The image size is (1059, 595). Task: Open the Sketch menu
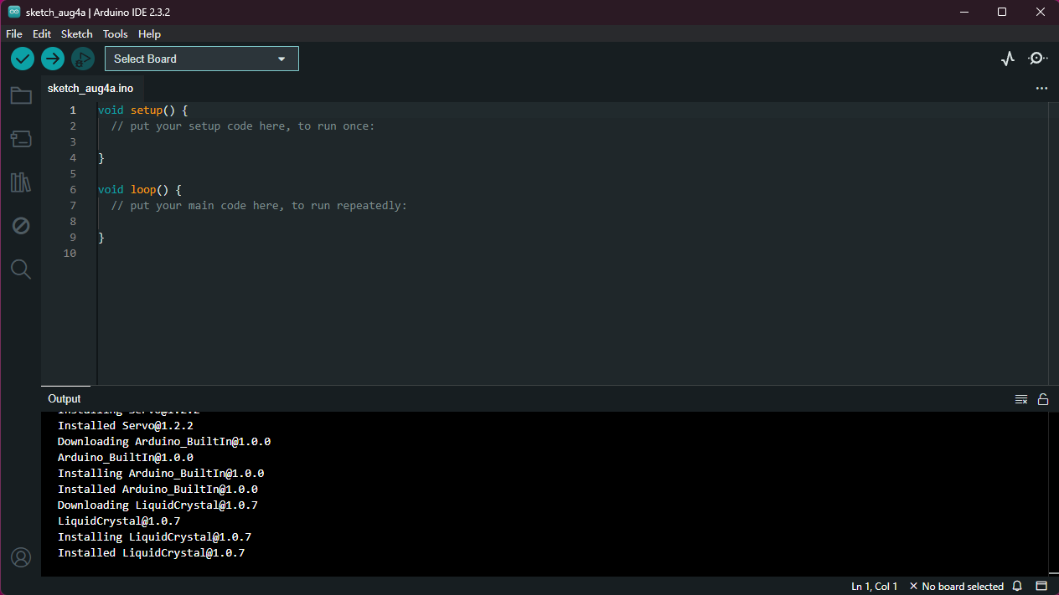pyautogui.click(x=77, y=34)
